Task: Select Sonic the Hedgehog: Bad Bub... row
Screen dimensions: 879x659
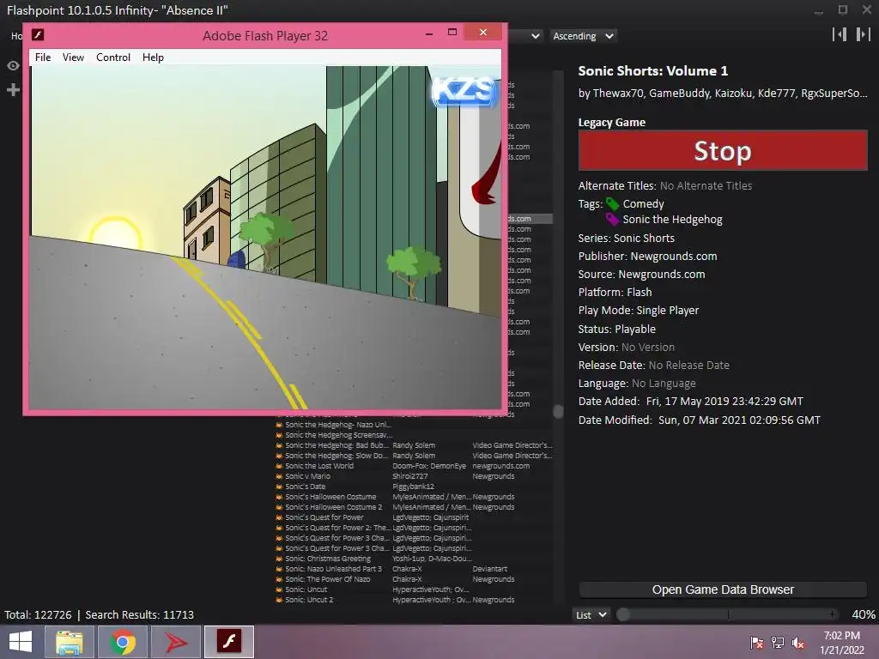Action: (x=414, y=445)
